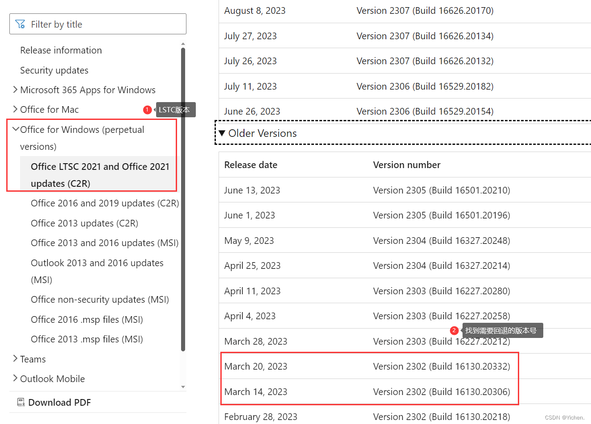
Task: Focus the Filter by title field
Action: pos(98,24)
